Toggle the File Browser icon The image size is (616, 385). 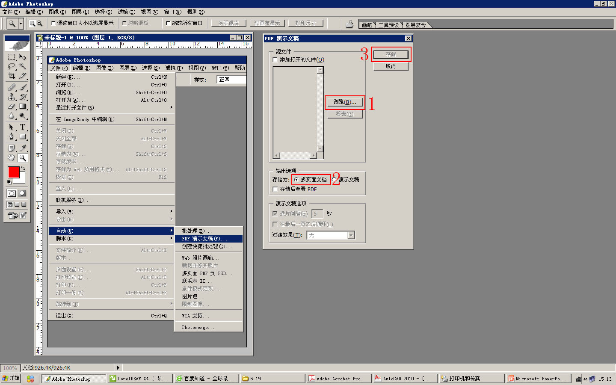click(349, 24)
